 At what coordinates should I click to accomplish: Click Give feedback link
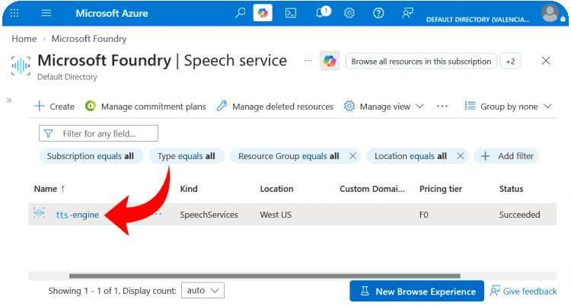pyautogui.click(x=523, y=291)
